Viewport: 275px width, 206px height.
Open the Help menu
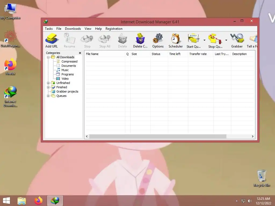click(x=98, y=29)
